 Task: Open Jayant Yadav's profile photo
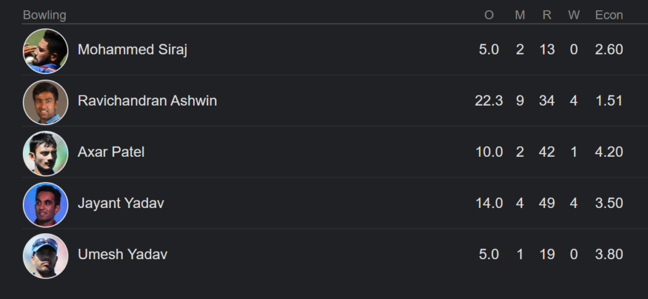click(46, 204)
